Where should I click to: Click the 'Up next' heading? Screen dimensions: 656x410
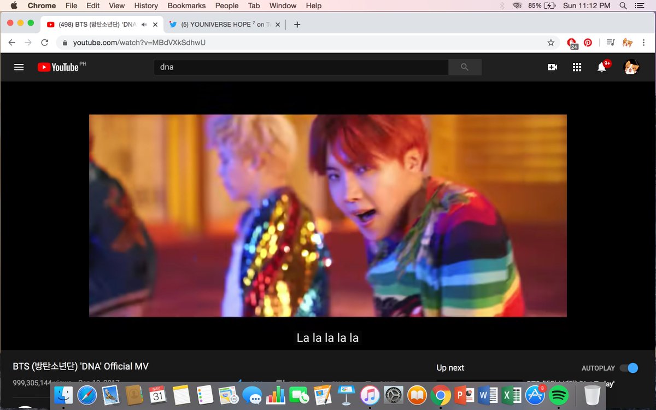pos(450,368)
